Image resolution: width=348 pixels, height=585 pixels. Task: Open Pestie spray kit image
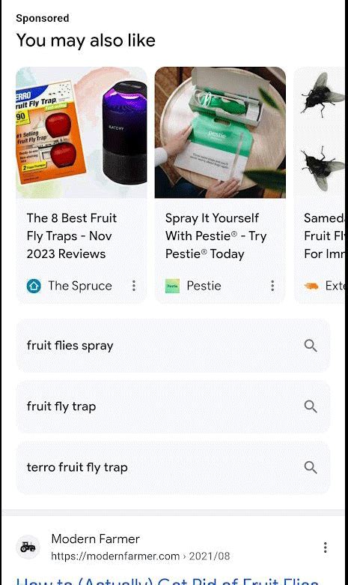tap(220, 133)
